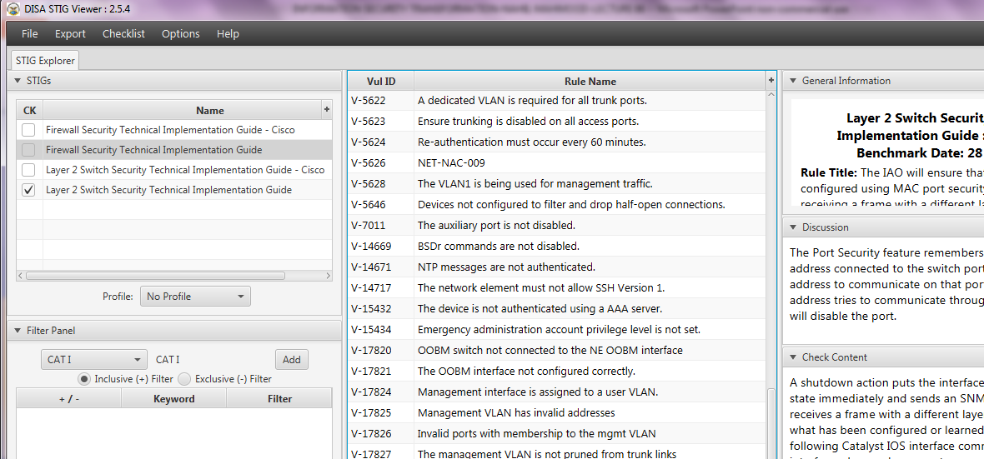
Task: Open the Checklist menu
Action: [123, 34]
